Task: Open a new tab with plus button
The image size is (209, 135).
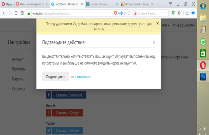Action: pyautogui.click(x=158, y=4)
